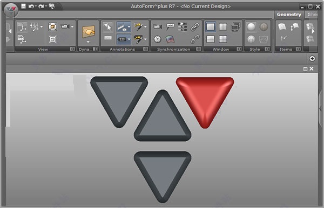324x208 pixels.
Task: Open the AutoForm application menu orb
Action: coord(11,10)
